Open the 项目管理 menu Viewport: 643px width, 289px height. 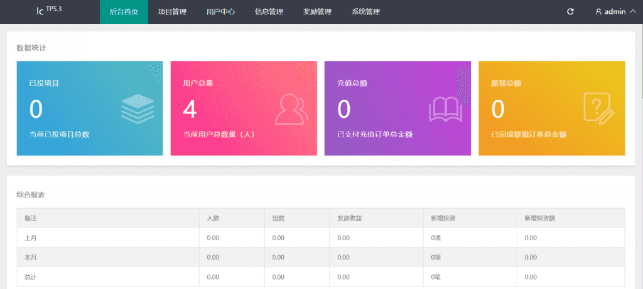point(172,12)
